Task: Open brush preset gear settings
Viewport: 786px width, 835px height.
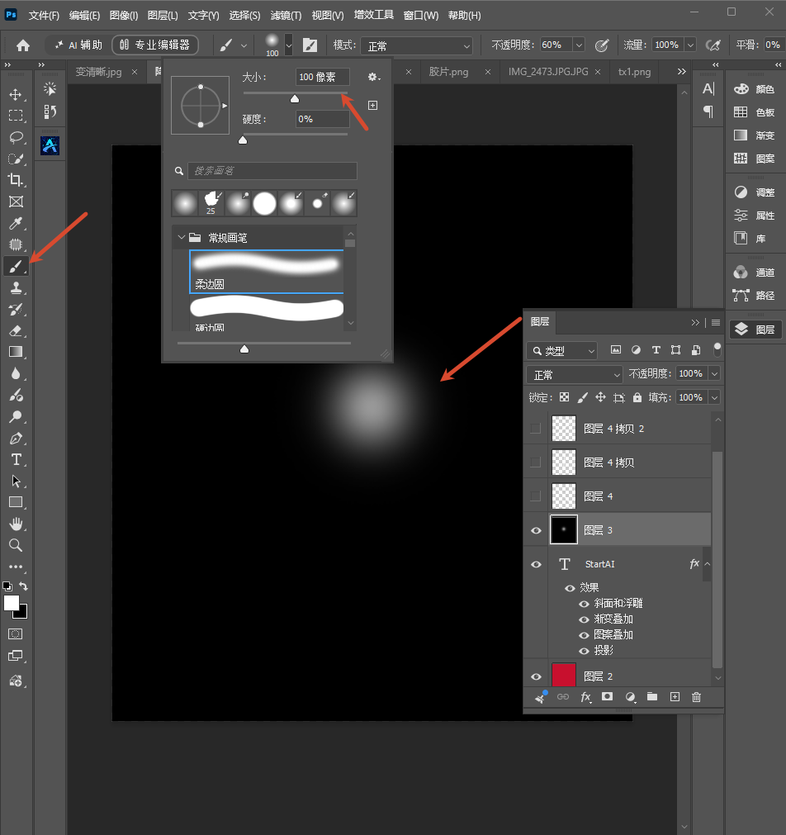Action: 373,77
